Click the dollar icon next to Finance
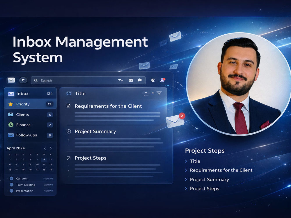 (x=11, y=125)
